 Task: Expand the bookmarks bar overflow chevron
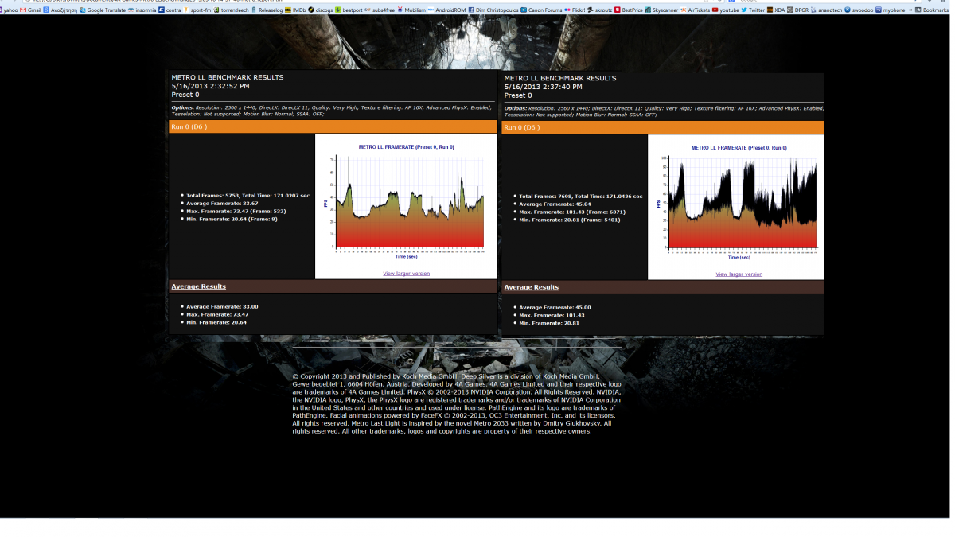point(910,10)
